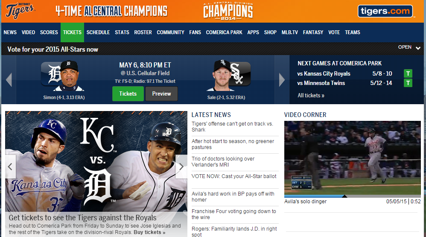Open the COMERICA PARK menu
Viewport: 426px width, 237px height.
(x=224, y=32)
